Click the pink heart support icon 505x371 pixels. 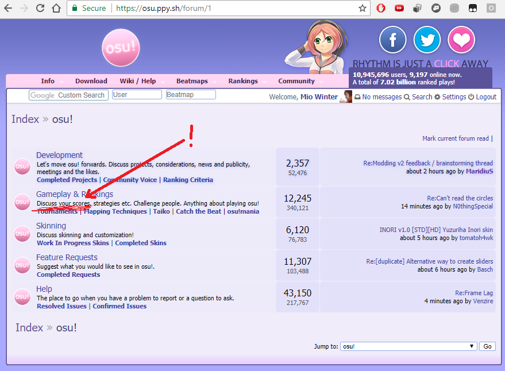461,40
